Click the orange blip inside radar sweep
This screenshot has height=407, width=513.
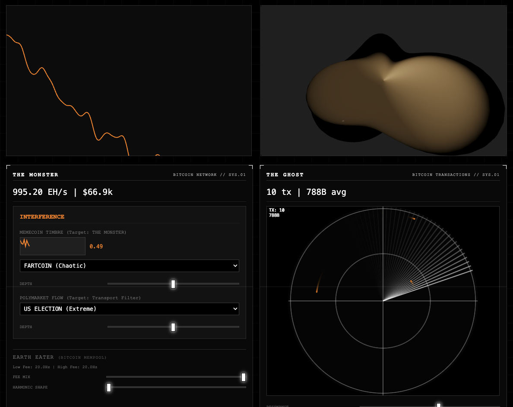(x=412, y=282)
